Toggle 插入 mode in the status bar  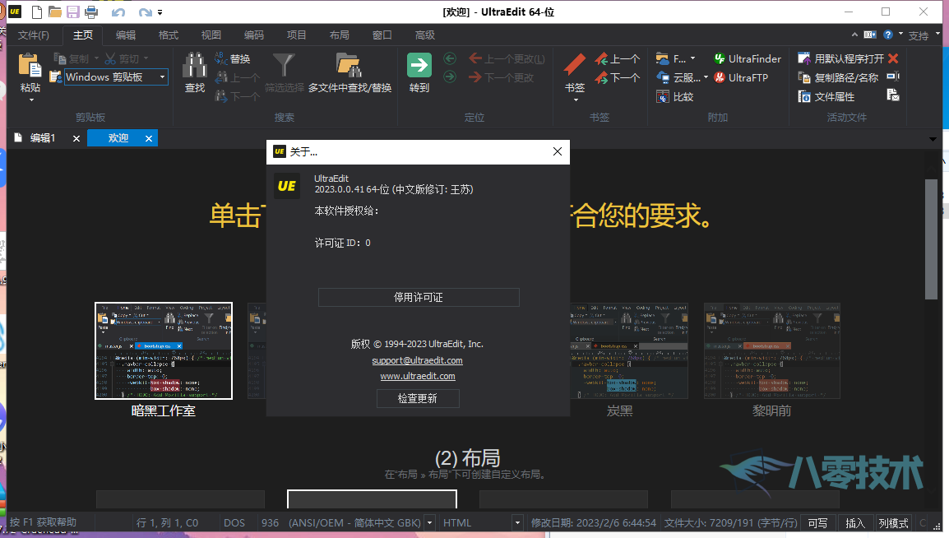[854, 522]
